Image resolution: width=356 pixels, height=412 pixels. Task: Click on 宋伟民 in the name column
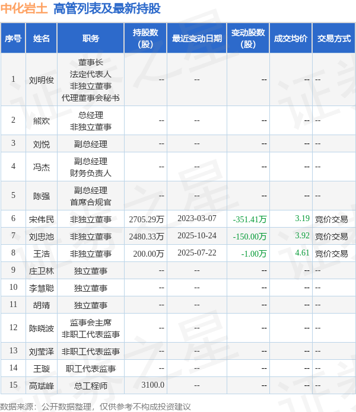click(x=42, y=219)
